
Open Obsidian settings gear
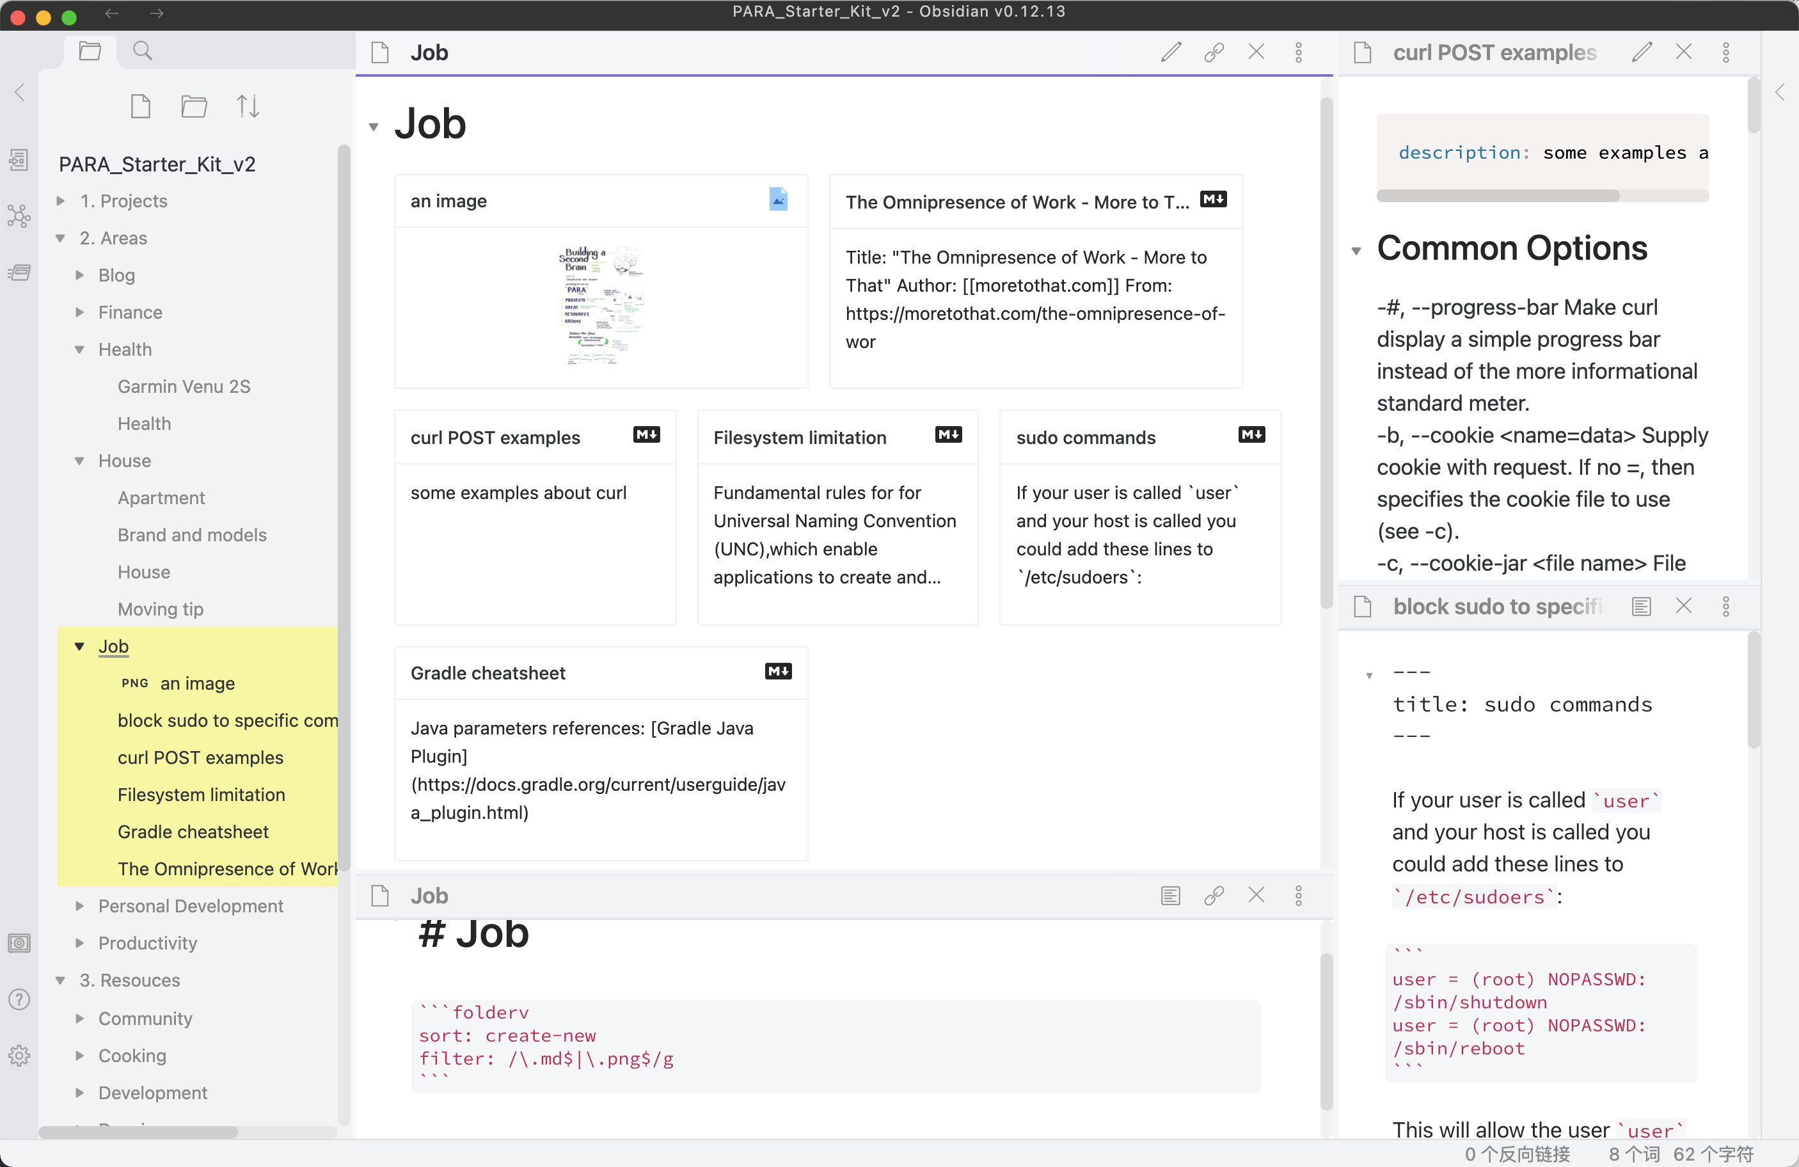tap(19, 1055)
